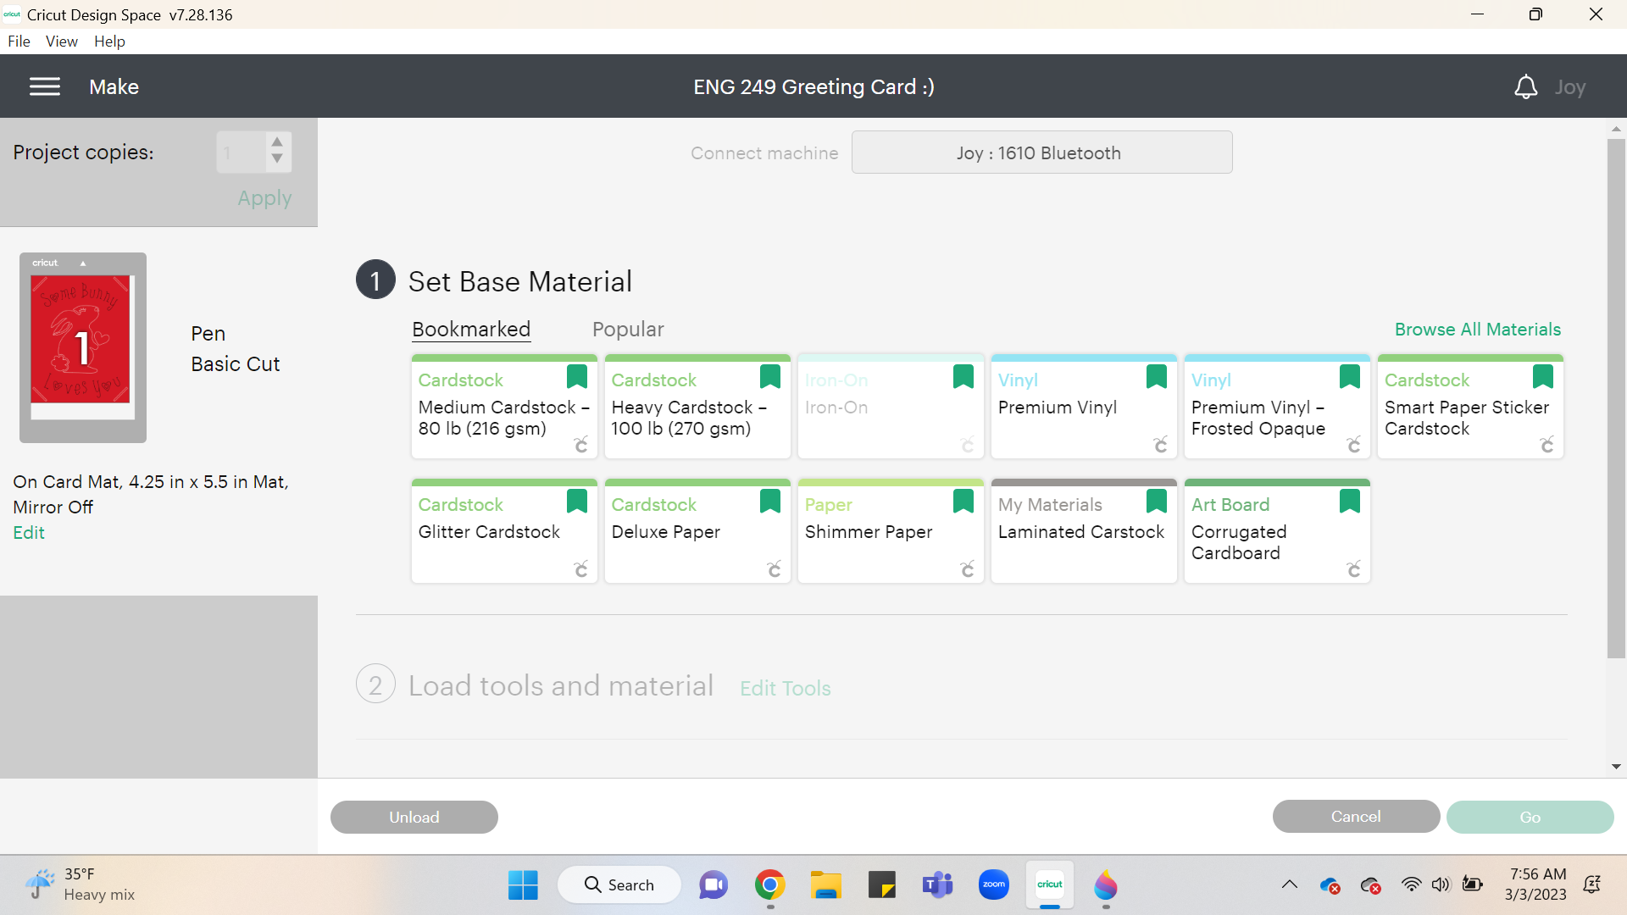Select the card mat preview thumbnail
This screenshot has height=915, width=1627.
point(83,347)
